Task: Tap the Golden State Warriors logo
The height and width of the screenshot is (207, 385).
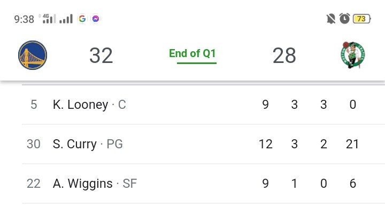Action: [33, 55]
